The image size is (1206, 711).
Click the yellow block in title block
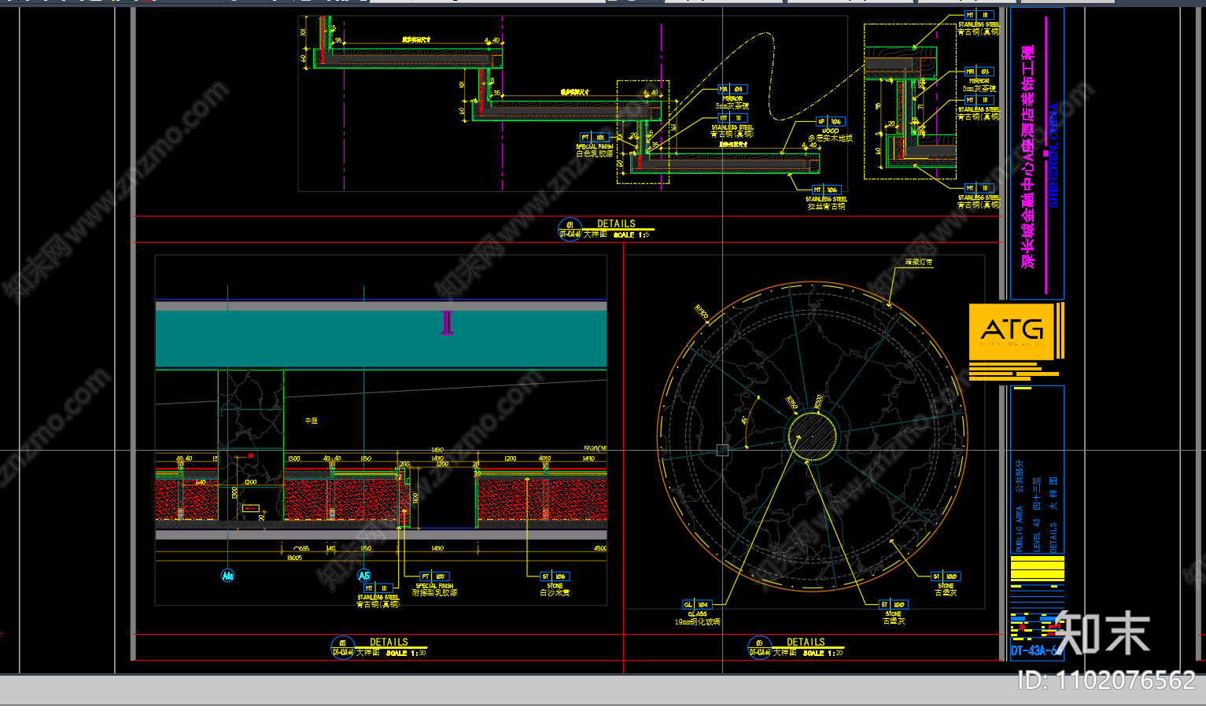tap(1037, 569)
